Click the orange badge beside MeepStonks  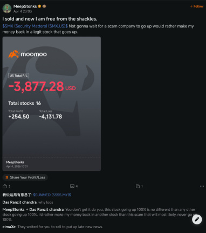tap(39, 6)
